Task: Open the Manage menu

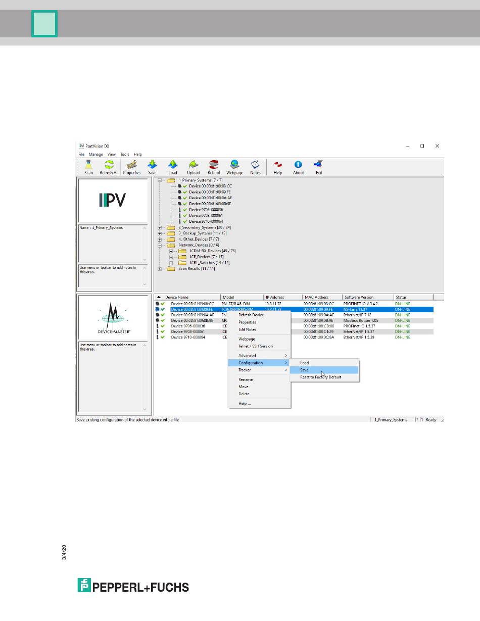Action: (96, 154)
